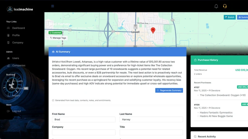Click the green Customer tag

pos(55,33)
